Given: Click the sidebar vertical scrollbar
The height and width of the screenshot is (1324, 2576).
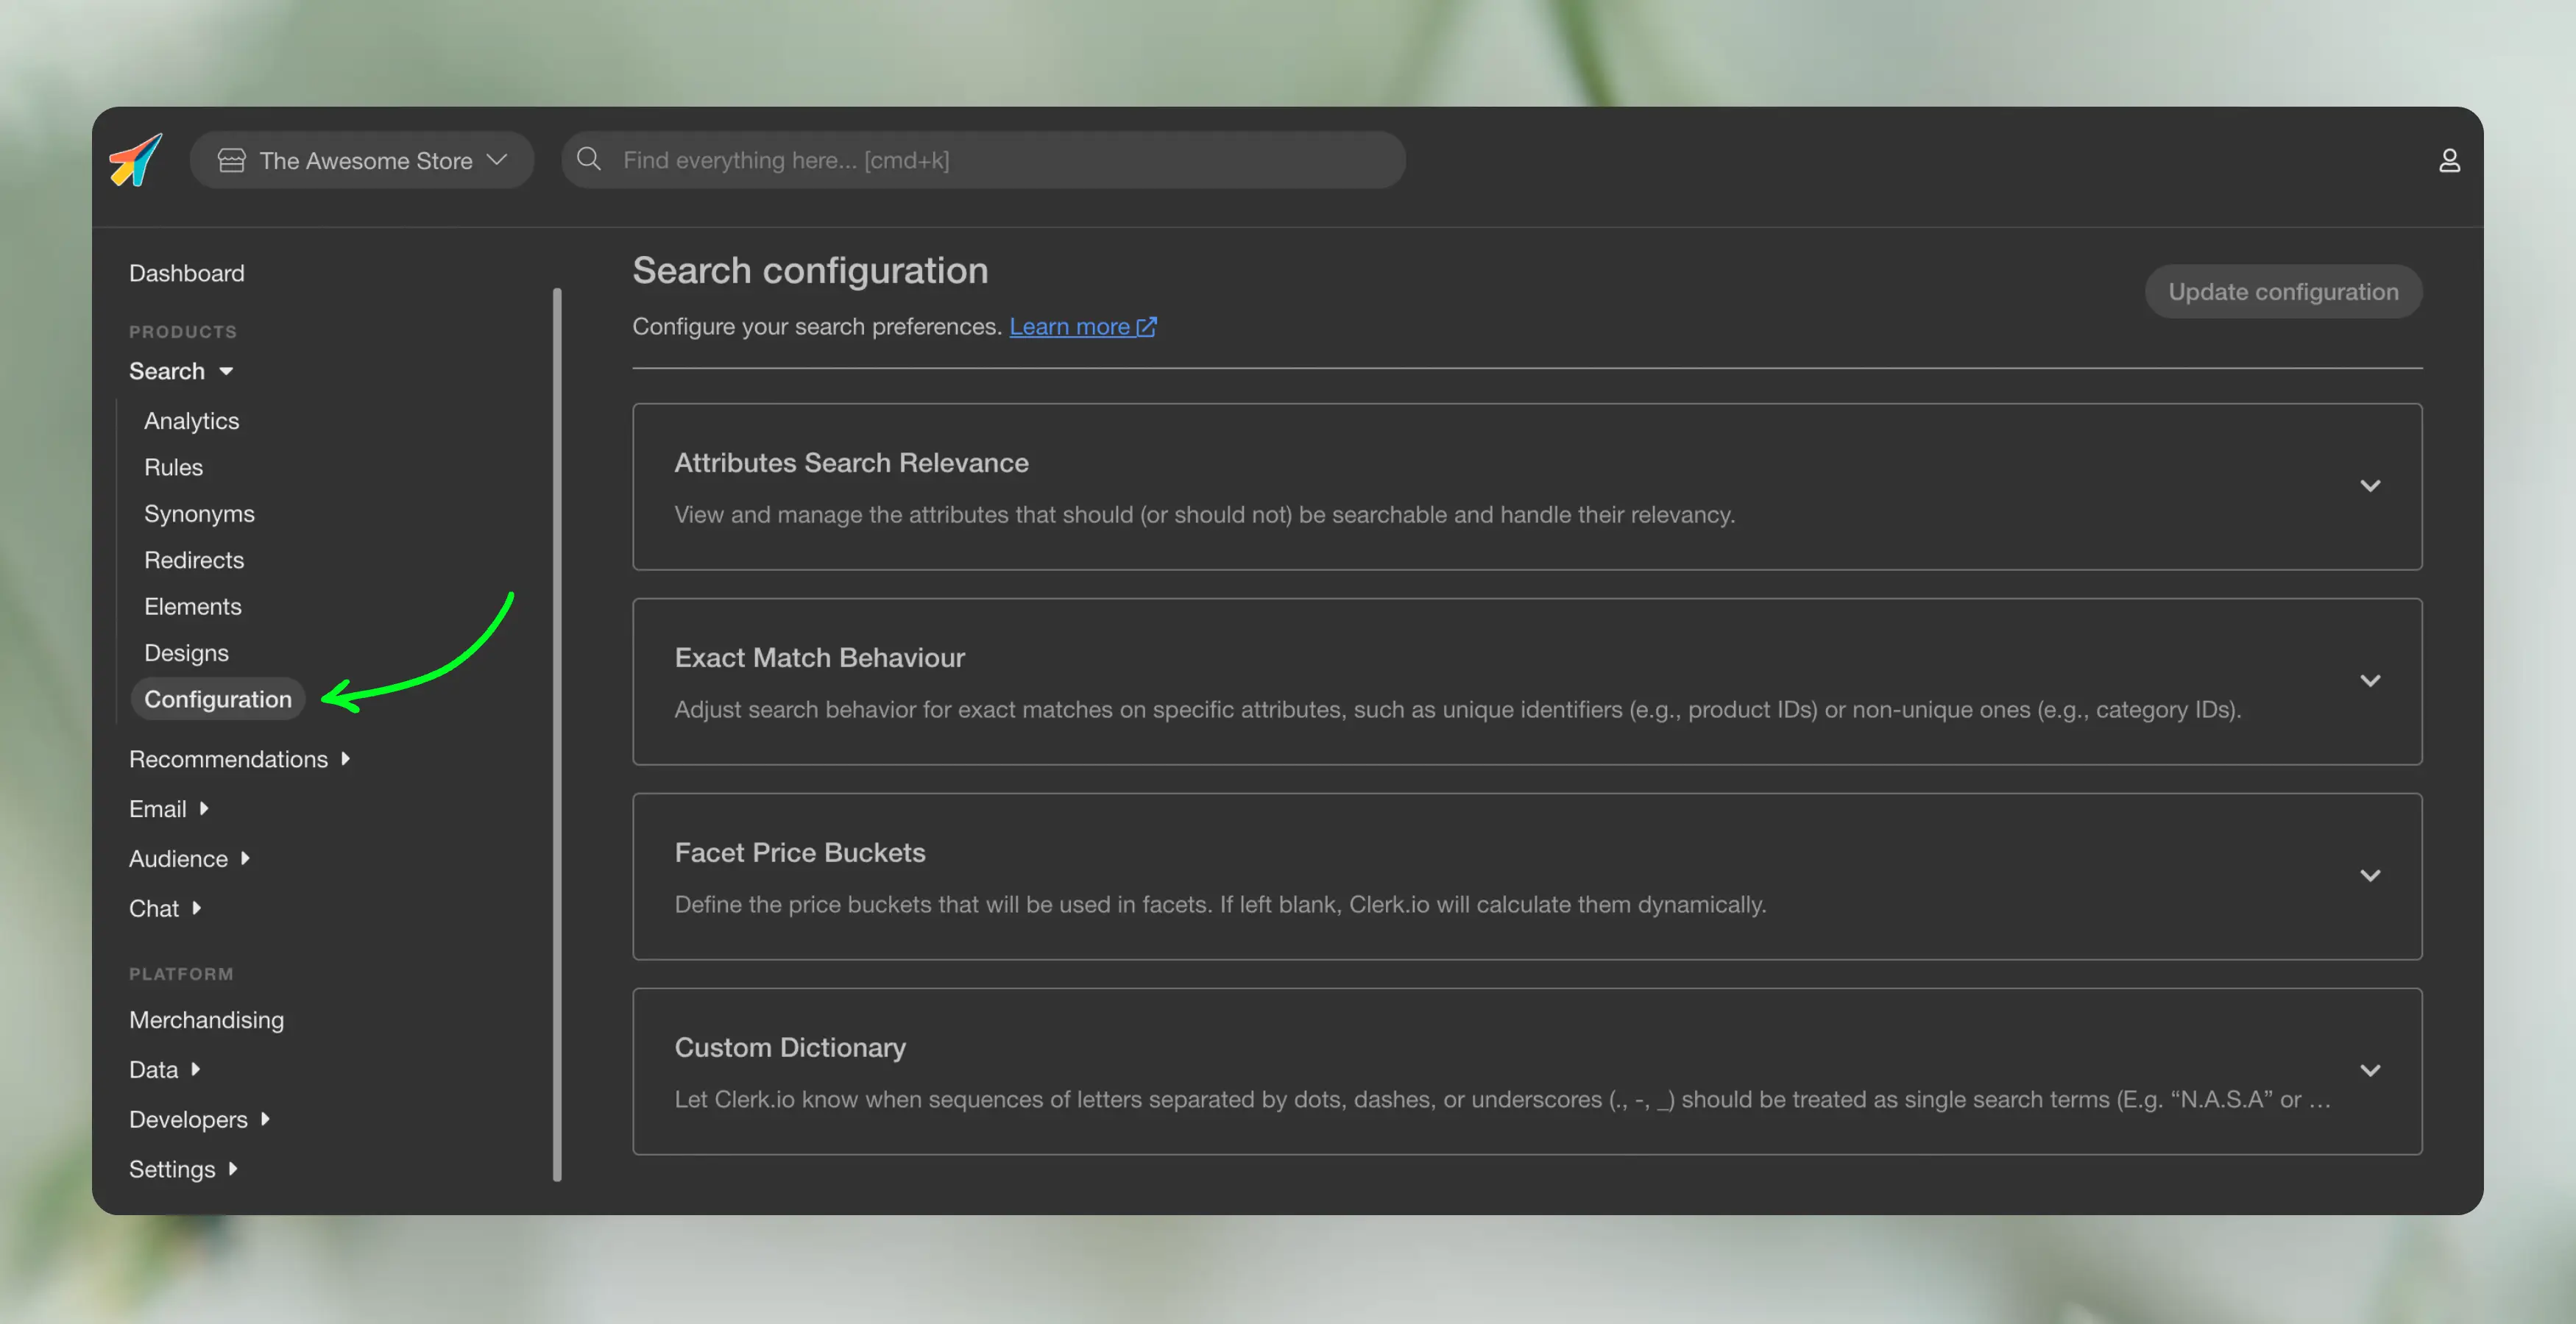Looking at the screenshot, I should pos(557,734).
